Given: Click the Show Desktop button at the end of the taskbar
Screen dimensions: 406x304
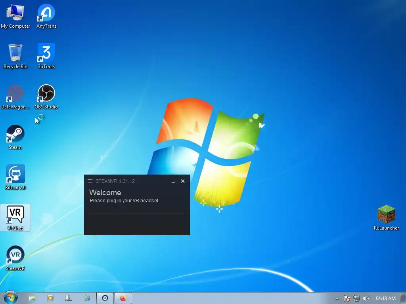Looking at the screenshot, I should click(x=403, y=298).
